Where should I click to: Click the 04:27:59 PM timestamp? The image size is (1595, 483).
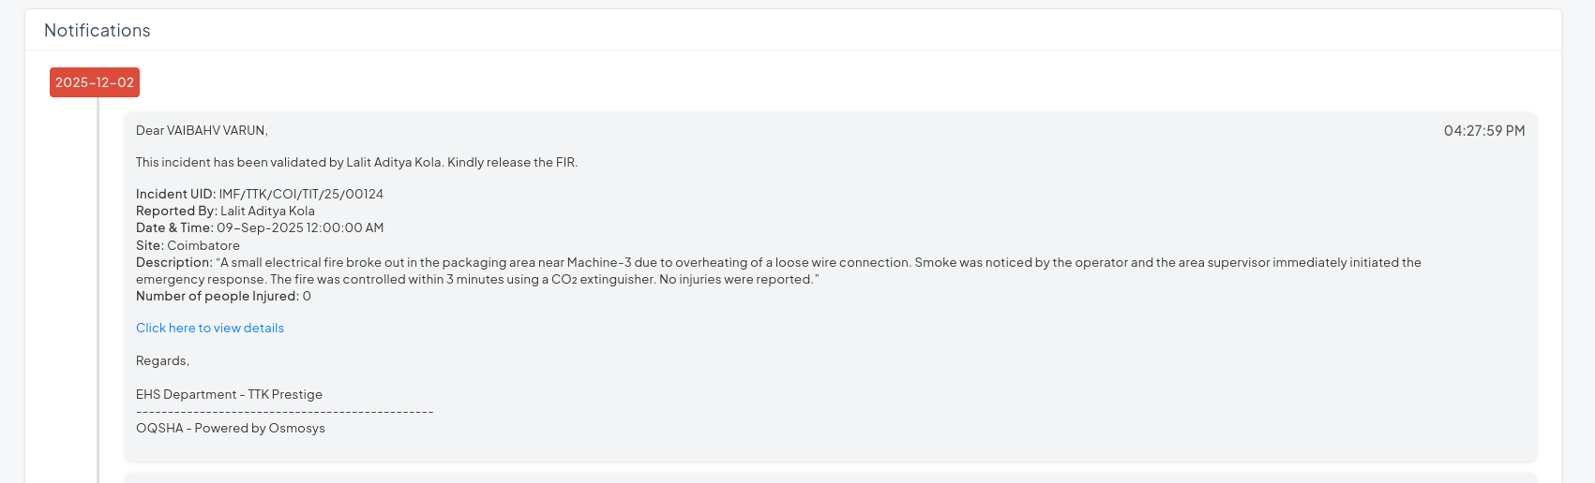pos(1483,131)
